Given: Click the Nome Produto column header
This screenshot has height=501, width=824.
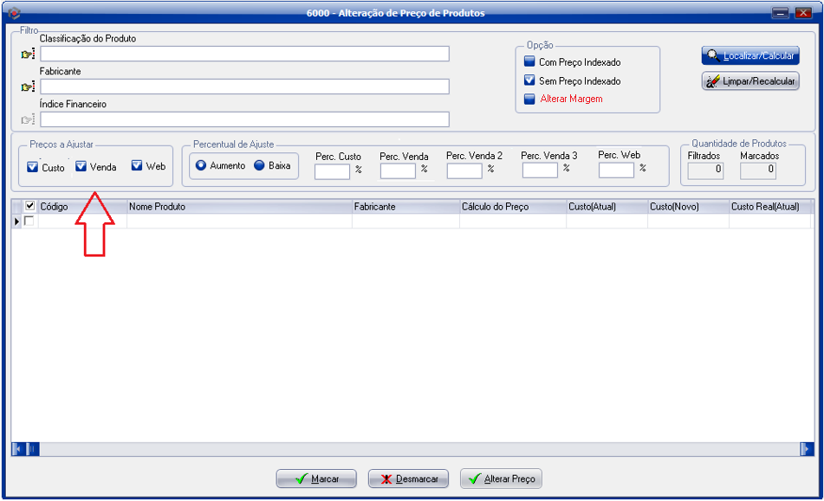Looking at the screenshot, I should 239,207.
